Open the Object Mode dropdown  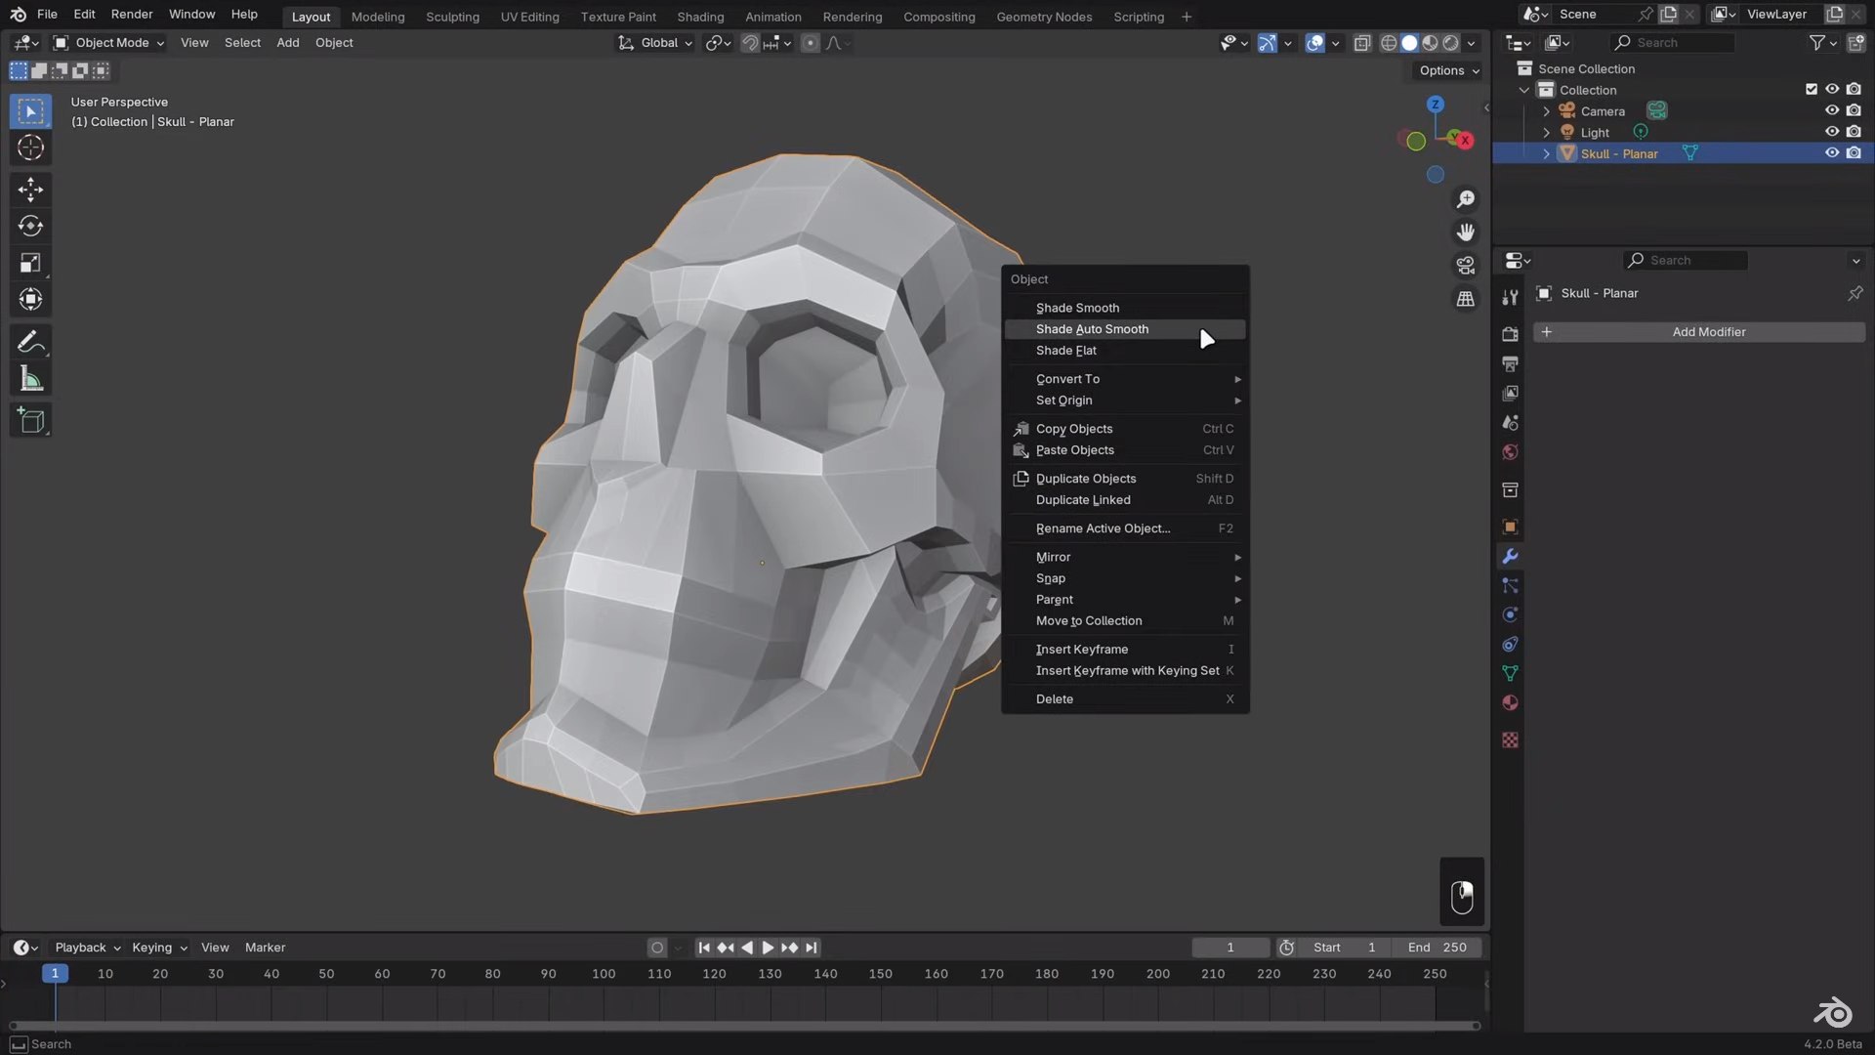coord(107,42)
